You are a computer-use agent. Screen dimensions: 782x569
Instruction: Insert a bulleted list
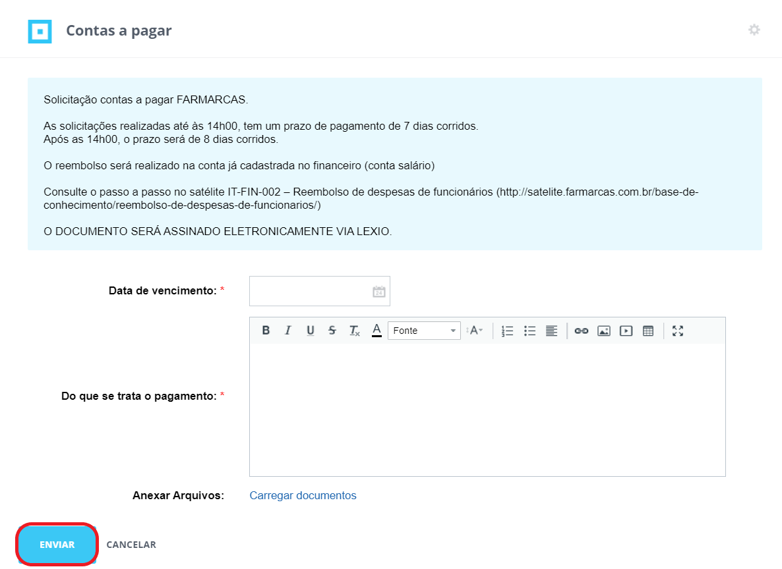click(529, 331)
